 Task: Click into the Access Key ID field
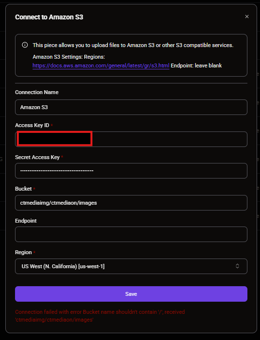[131, 139]
